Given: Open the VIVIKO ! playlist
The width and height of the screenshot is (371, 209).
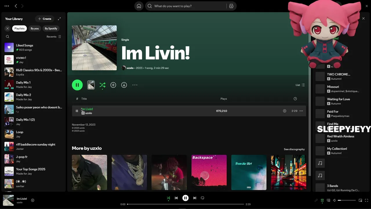Looking at the screenshot, I should (34, 60).
